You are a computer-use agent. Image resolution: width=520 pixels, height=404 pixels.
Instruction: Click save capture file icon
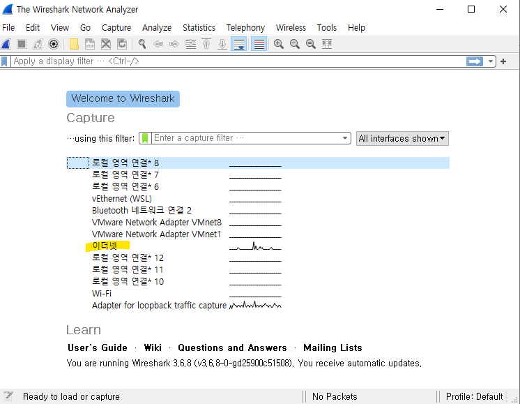(90, 44)
